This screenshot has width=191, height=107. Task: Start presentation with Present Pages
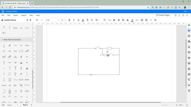pyautogui.click(x=163, y=15)
